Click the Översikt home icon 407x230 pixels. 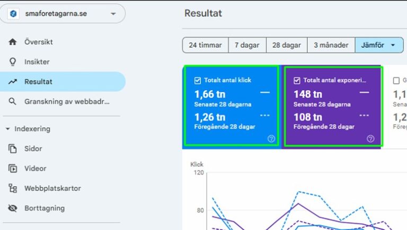pyautogui.click(x=13, y=42)
